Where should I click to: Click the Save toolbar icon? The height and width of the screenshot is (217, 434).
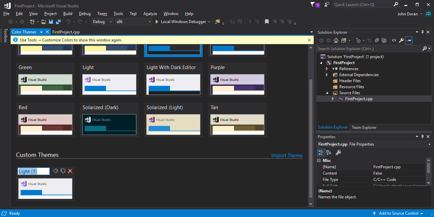coord(51,22)
